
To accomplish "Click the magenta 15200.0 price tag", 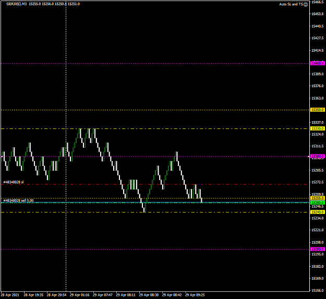I will (x=318, y=249).
